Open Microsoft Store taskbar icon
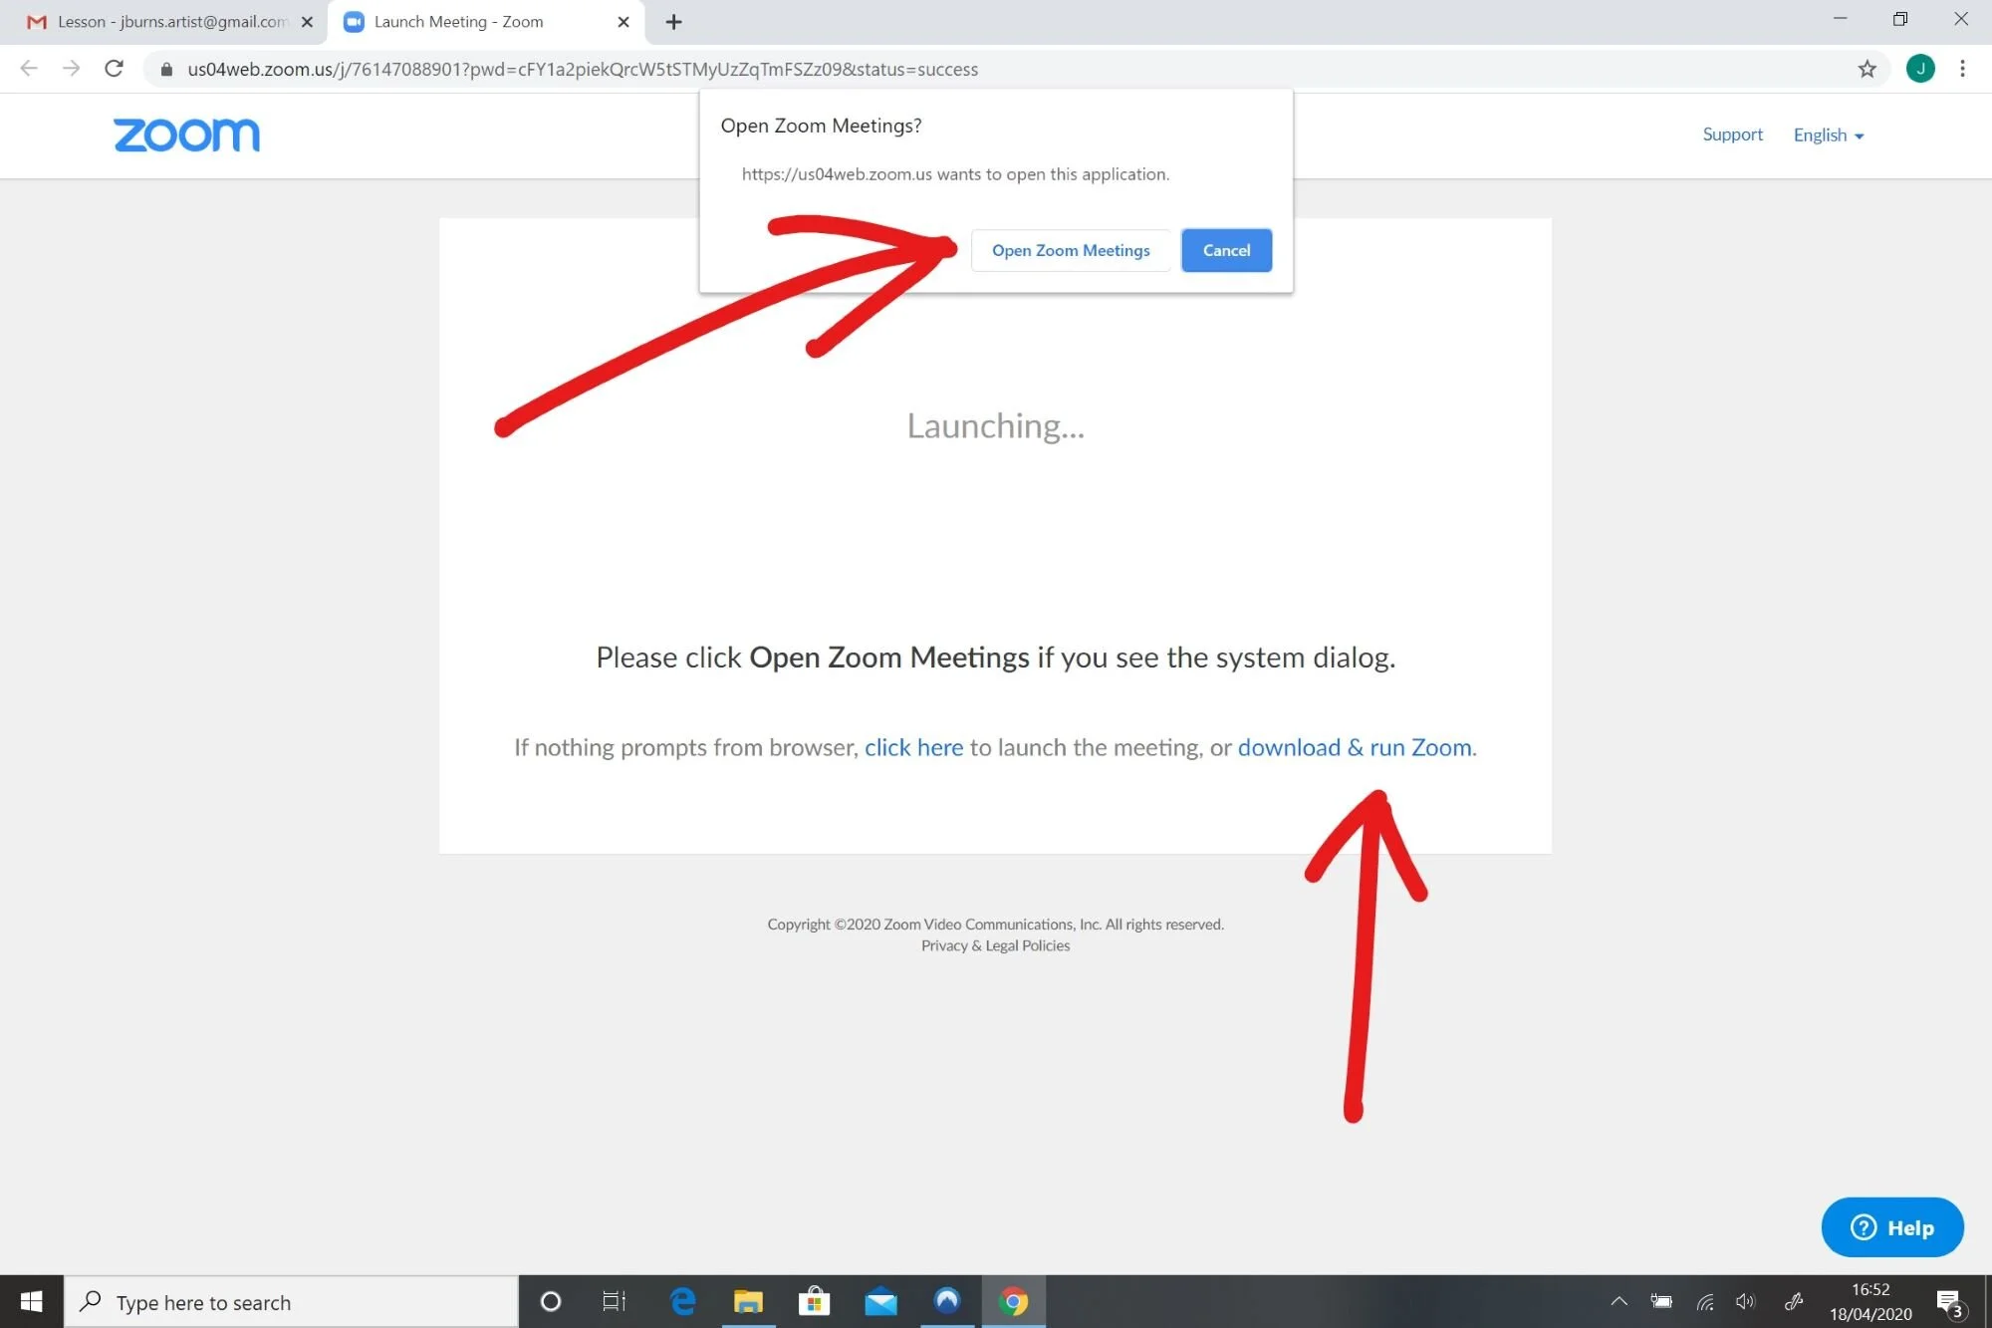1992x1328 pixels. click(814, 1301)
